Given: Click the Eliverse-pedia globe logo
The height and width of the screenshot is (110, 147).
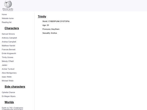Looking at the screenshot, I should coord(8,6).
